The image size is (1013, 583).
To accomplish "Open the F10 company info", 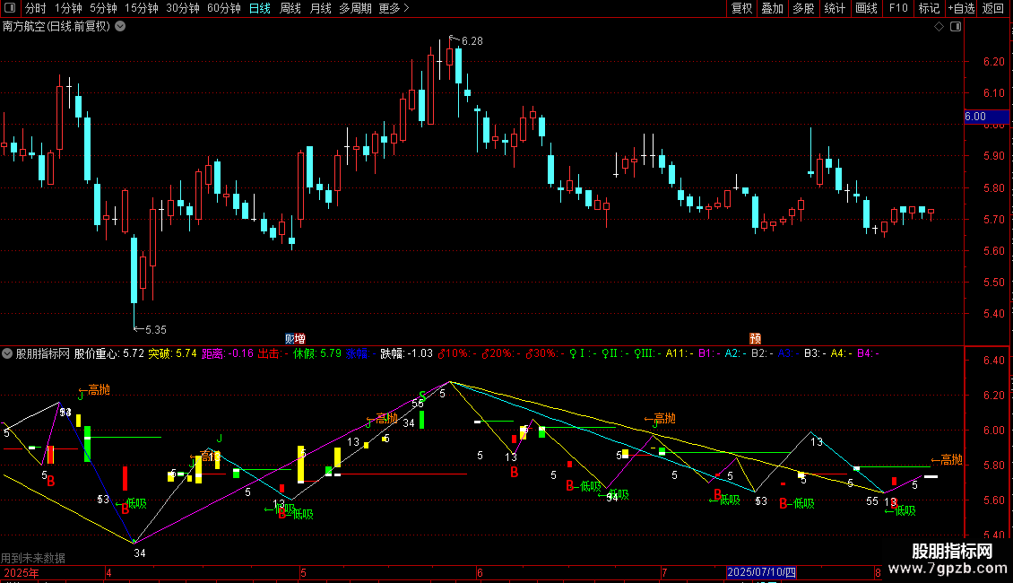I will [898, 8].
